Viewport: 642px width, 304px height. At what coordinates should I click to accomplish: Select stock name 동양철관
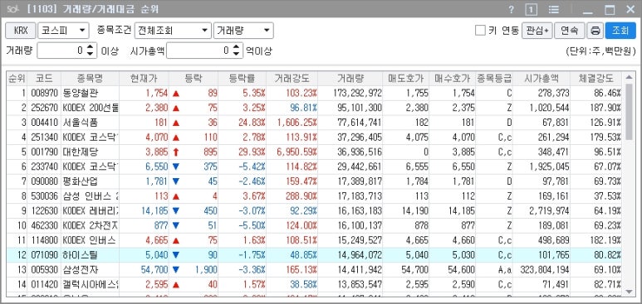point(81,93)
